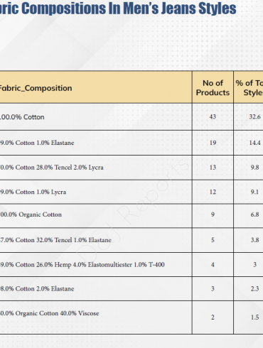Click the Fabric_Composition column header
The height and width of the screenshot is (348, 263).
pos(36,88)
